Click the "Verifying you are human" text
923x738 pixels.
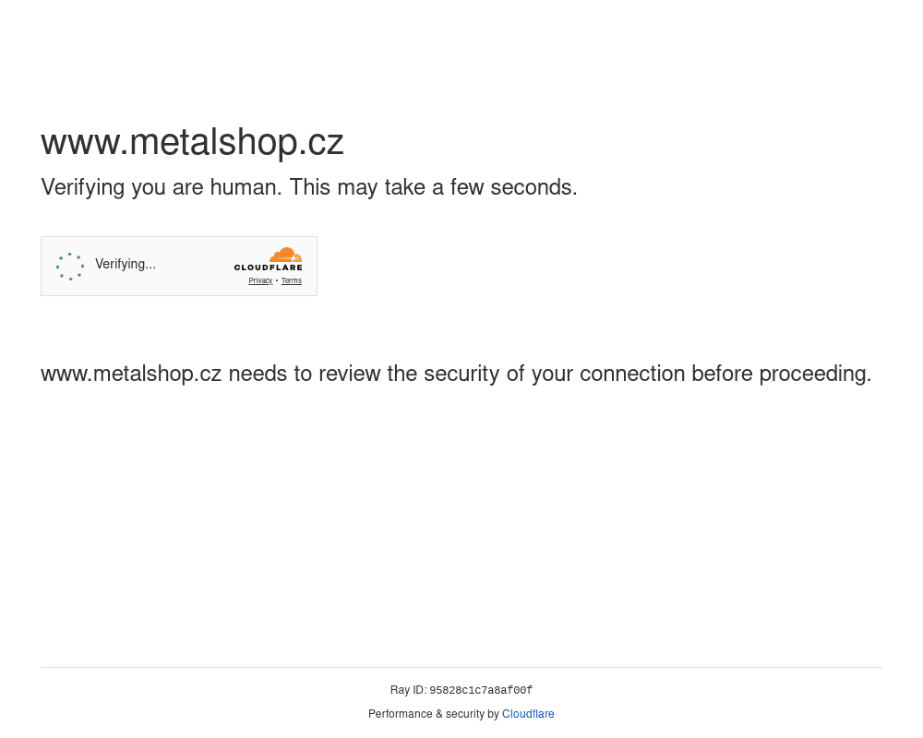click(x=161, y=187)
